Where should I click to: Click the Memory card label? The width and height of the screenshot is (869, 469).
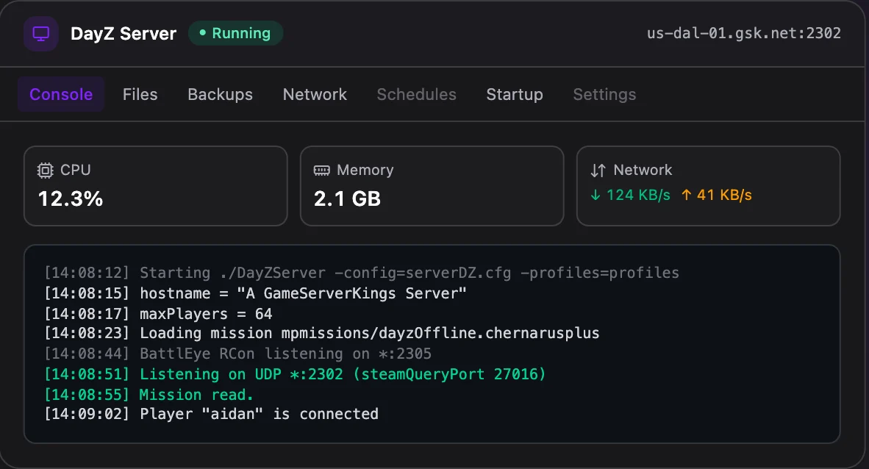tap(365, 171)
